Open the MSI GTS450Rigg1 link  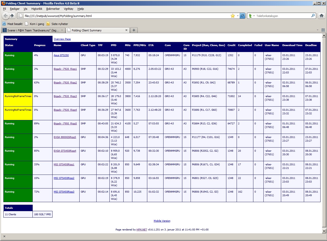64,165
